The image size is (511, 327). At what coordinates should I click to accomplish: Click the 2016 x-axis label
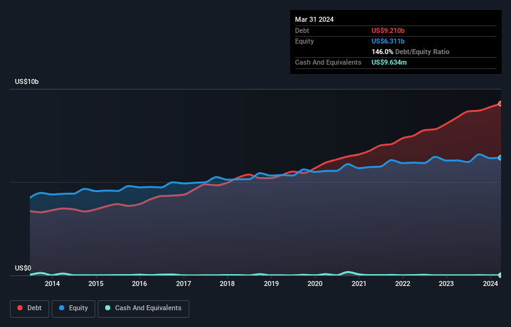coord(139,283)
